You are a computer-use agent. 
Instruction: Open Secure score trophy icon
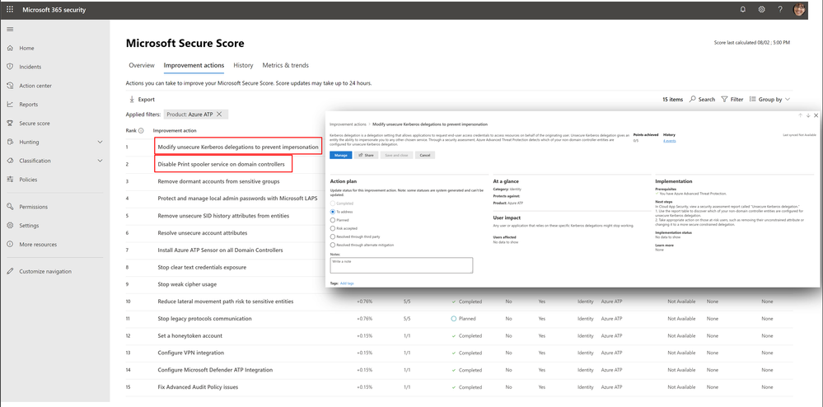coord(9,124)
